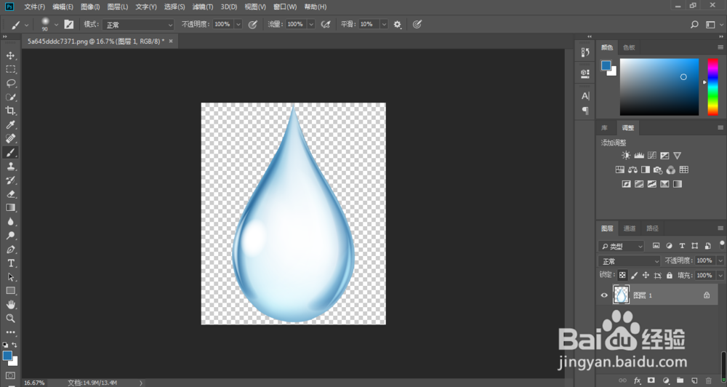
Task: Toggle lock transparent pixels
Action: 623,275
